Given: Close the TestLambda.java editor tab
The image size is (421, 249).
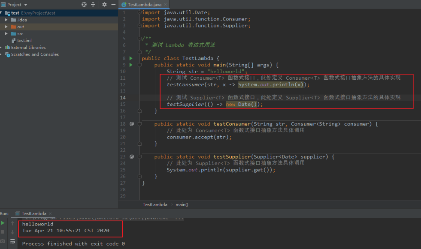Looking at the screenshot, I should tap(165, 5).
